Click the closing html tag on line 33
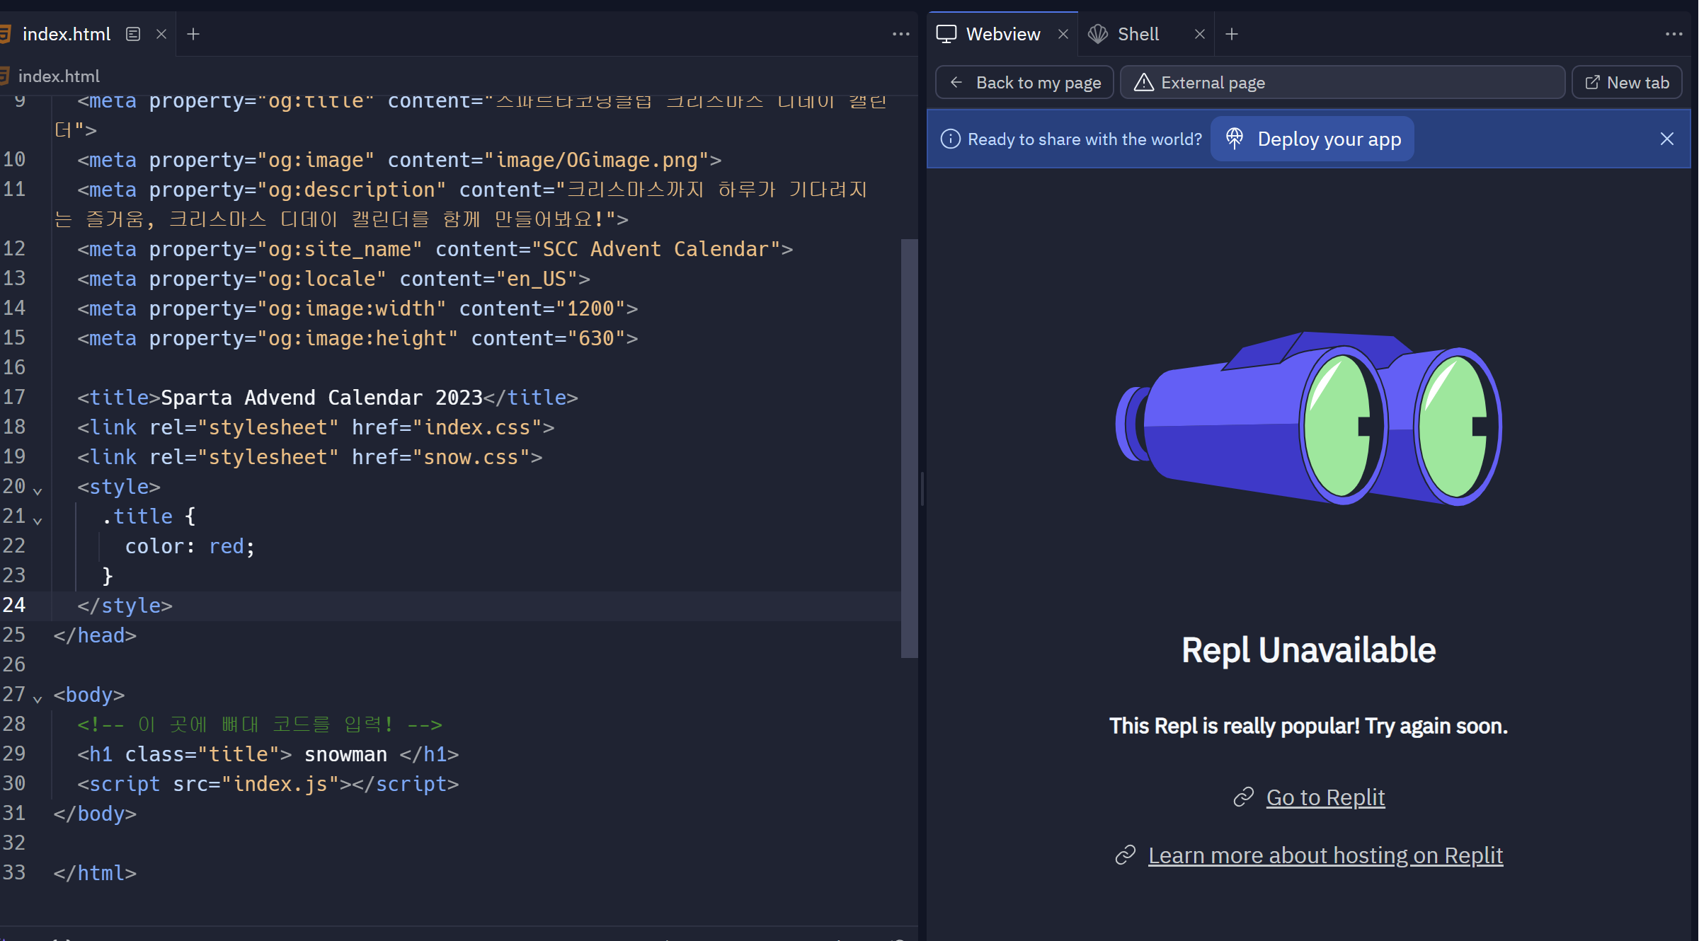Image resolution: width=1699 pixels, height=941 pixels. (95, 873)
